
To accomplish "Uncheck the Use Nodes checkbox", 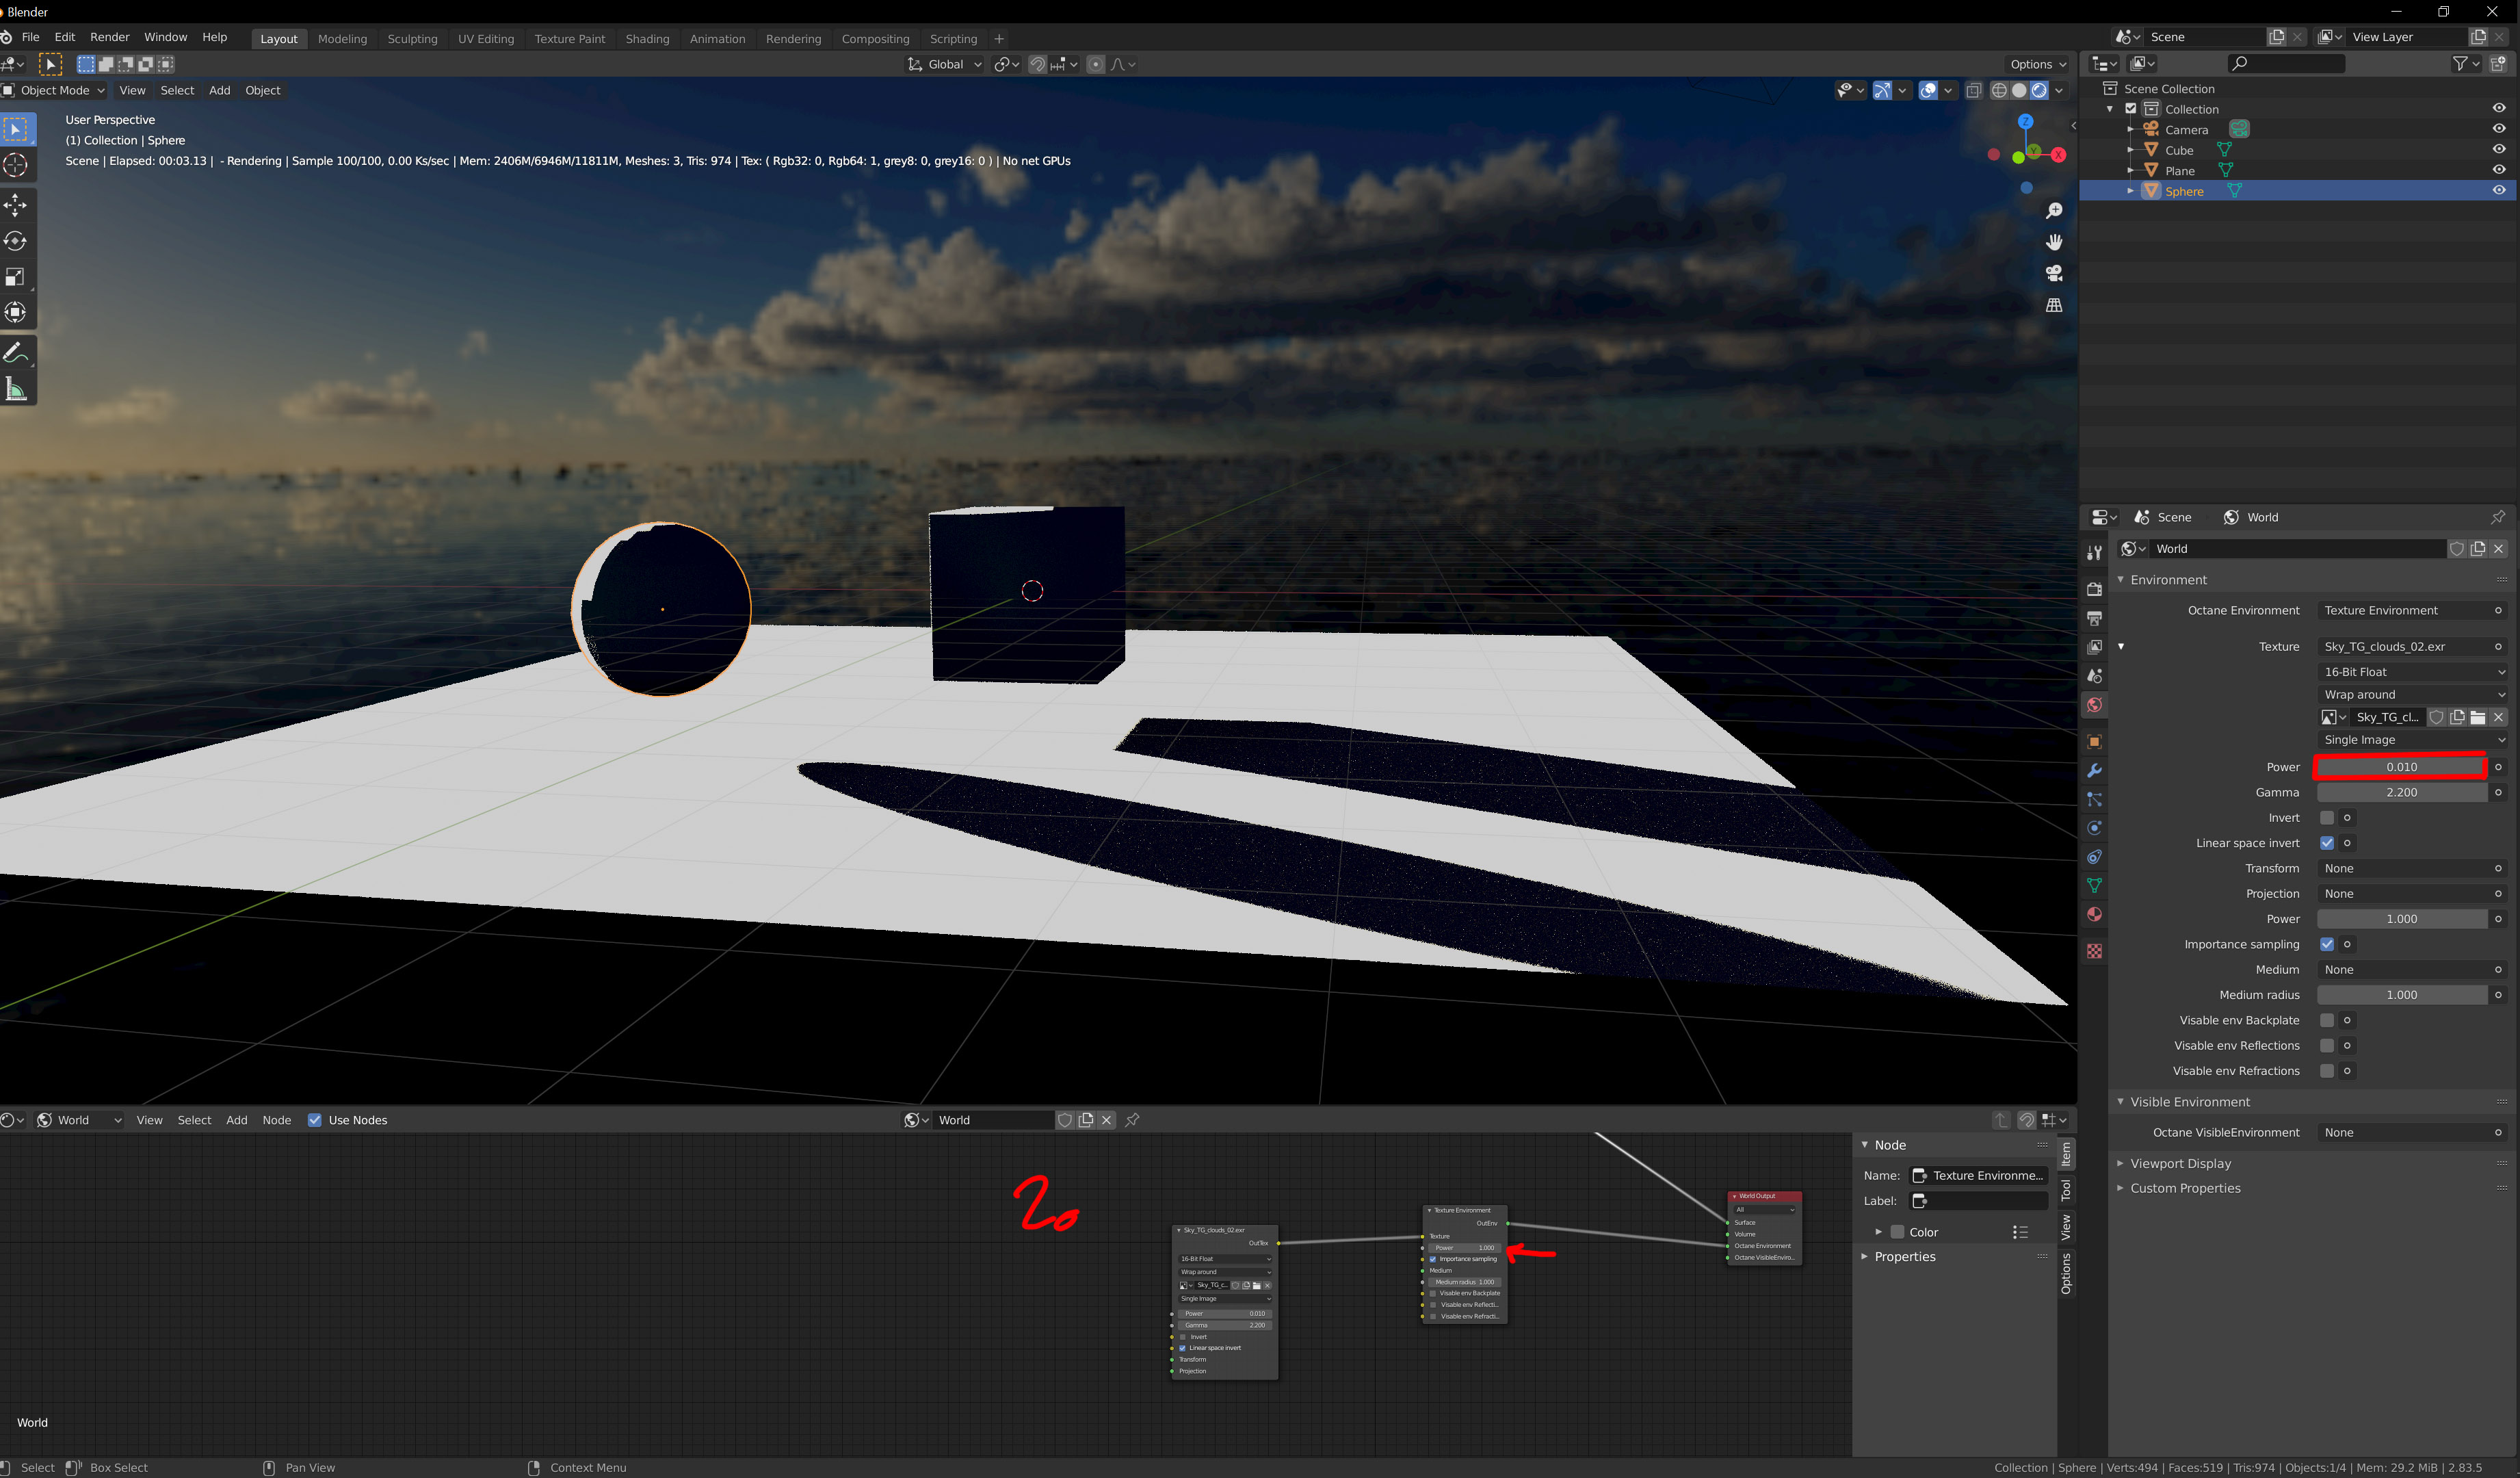I will pos(315,1120).
